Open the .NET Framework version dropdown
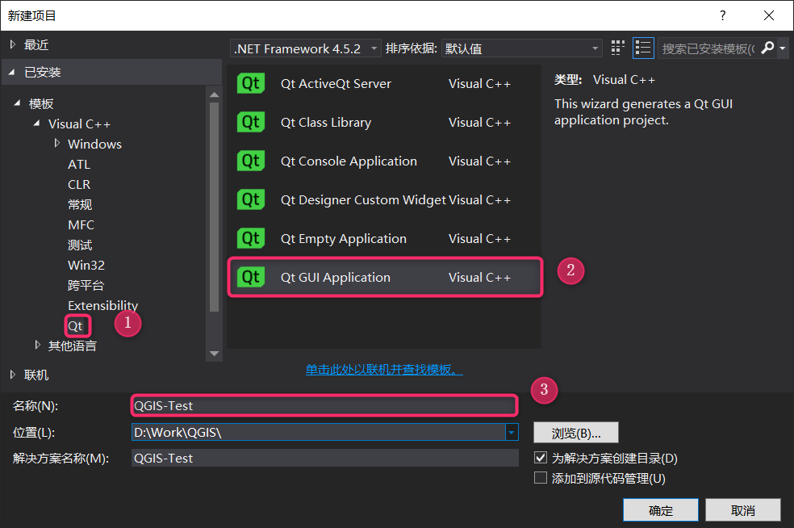This screenshot has width=794, height=528. click(x=305, y=48)
